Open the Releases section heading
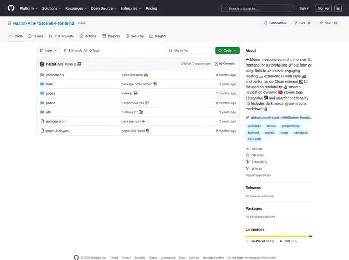The width and height of the screenshot is (349, 260). [x=253, y=187]
